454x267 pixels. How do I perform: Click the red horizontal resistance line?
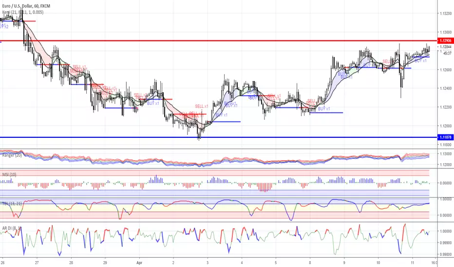[x=219, y=41]
